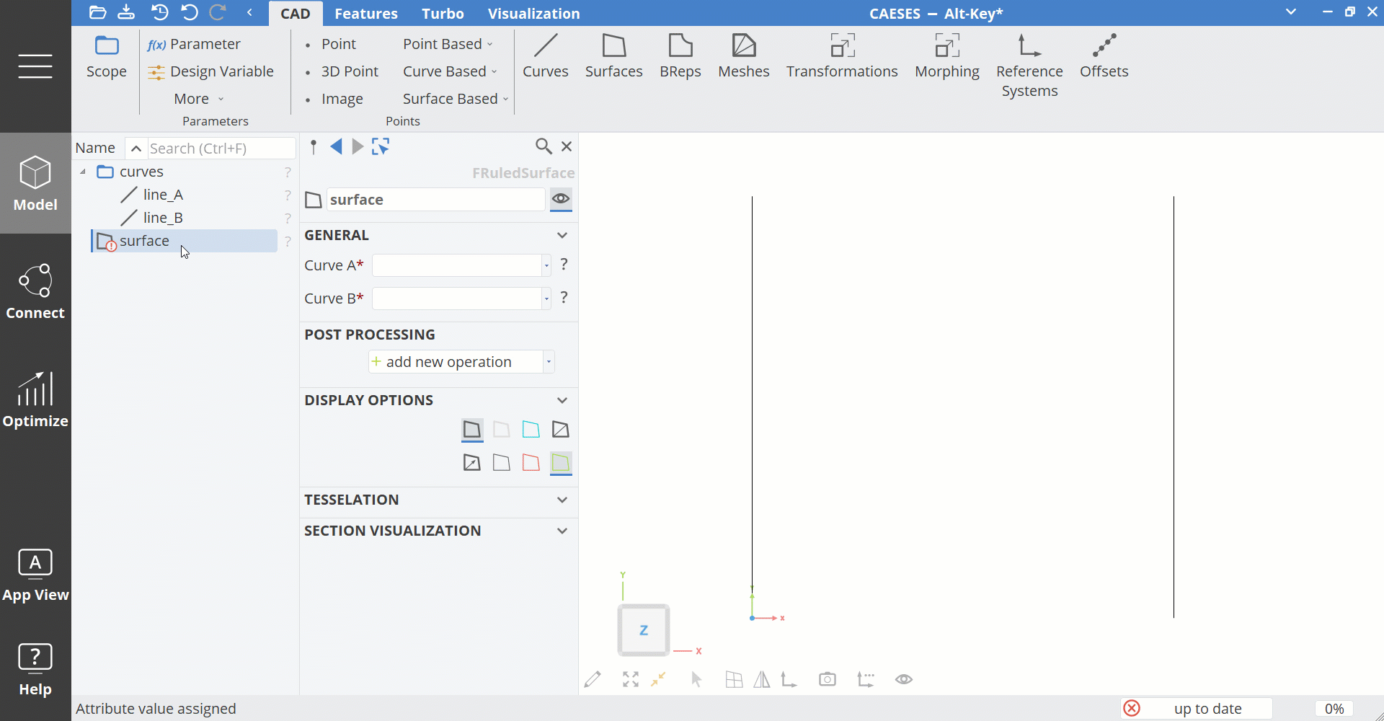Open Help in sidebar

tap(35, 669)
